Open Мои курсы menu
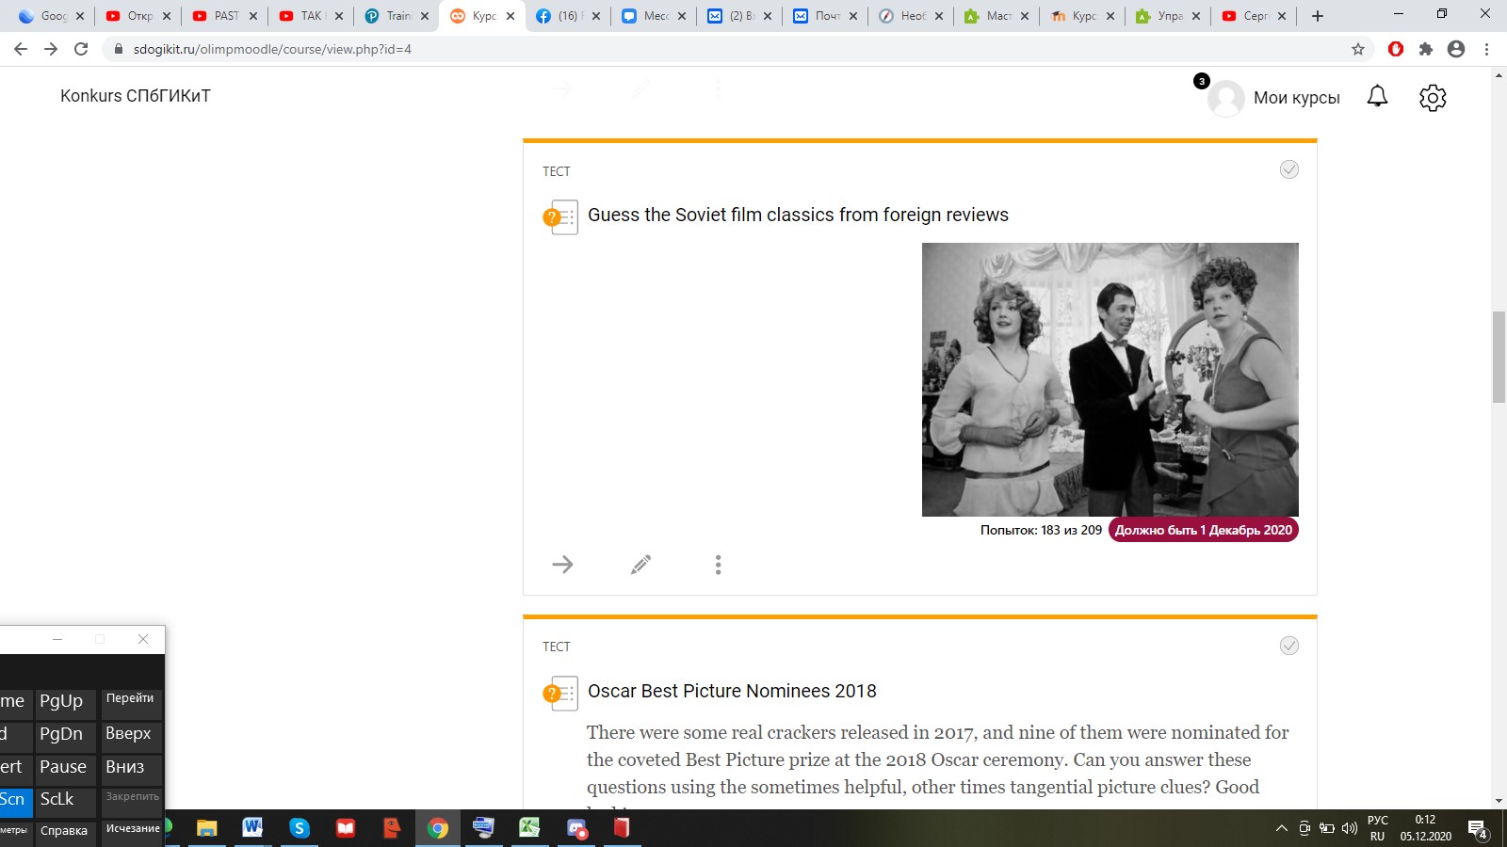Viewport: 1507px width, 847px height. [1296, 98]
